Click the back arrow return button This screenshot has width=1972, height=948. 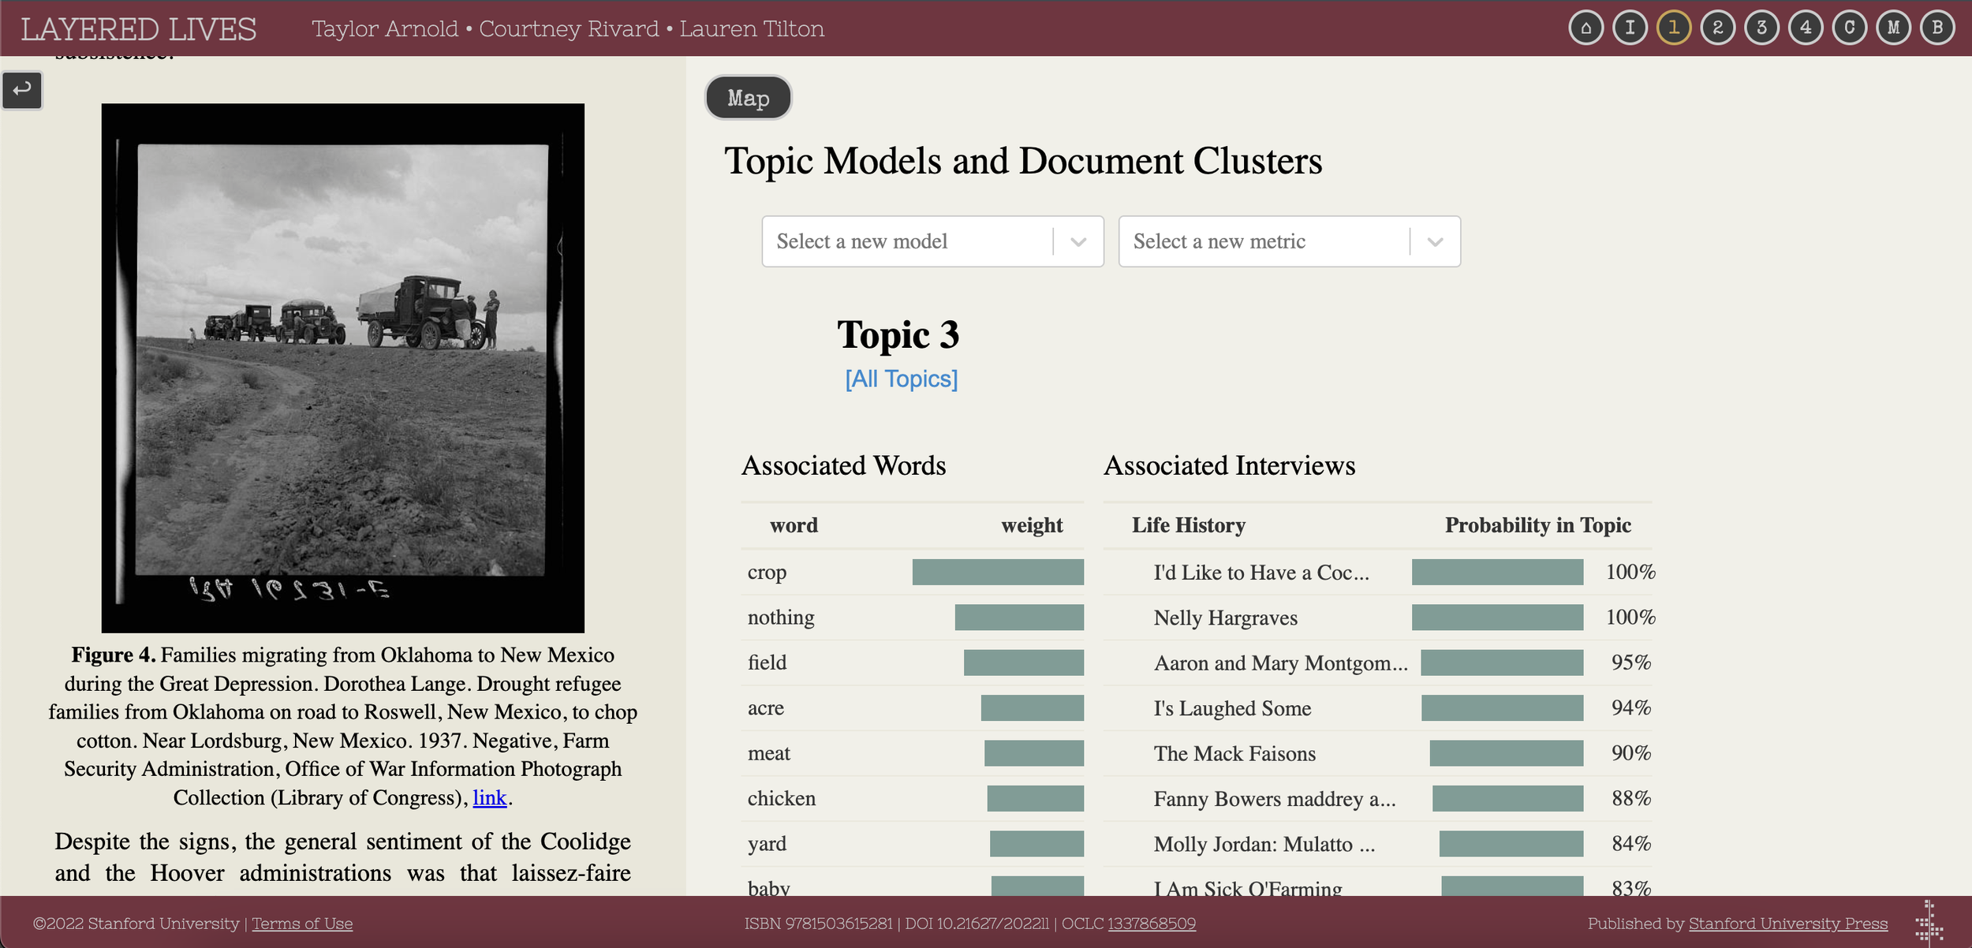point(22,89)
